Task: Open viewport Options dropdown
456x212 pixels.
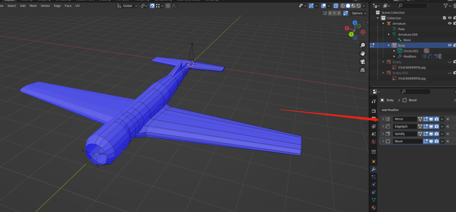Action: tap(358, 13)
